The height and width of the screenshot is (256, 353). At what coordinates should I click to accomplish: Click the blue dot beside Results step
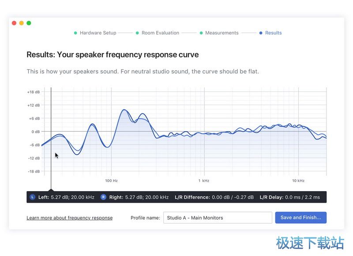coord(261,33)
